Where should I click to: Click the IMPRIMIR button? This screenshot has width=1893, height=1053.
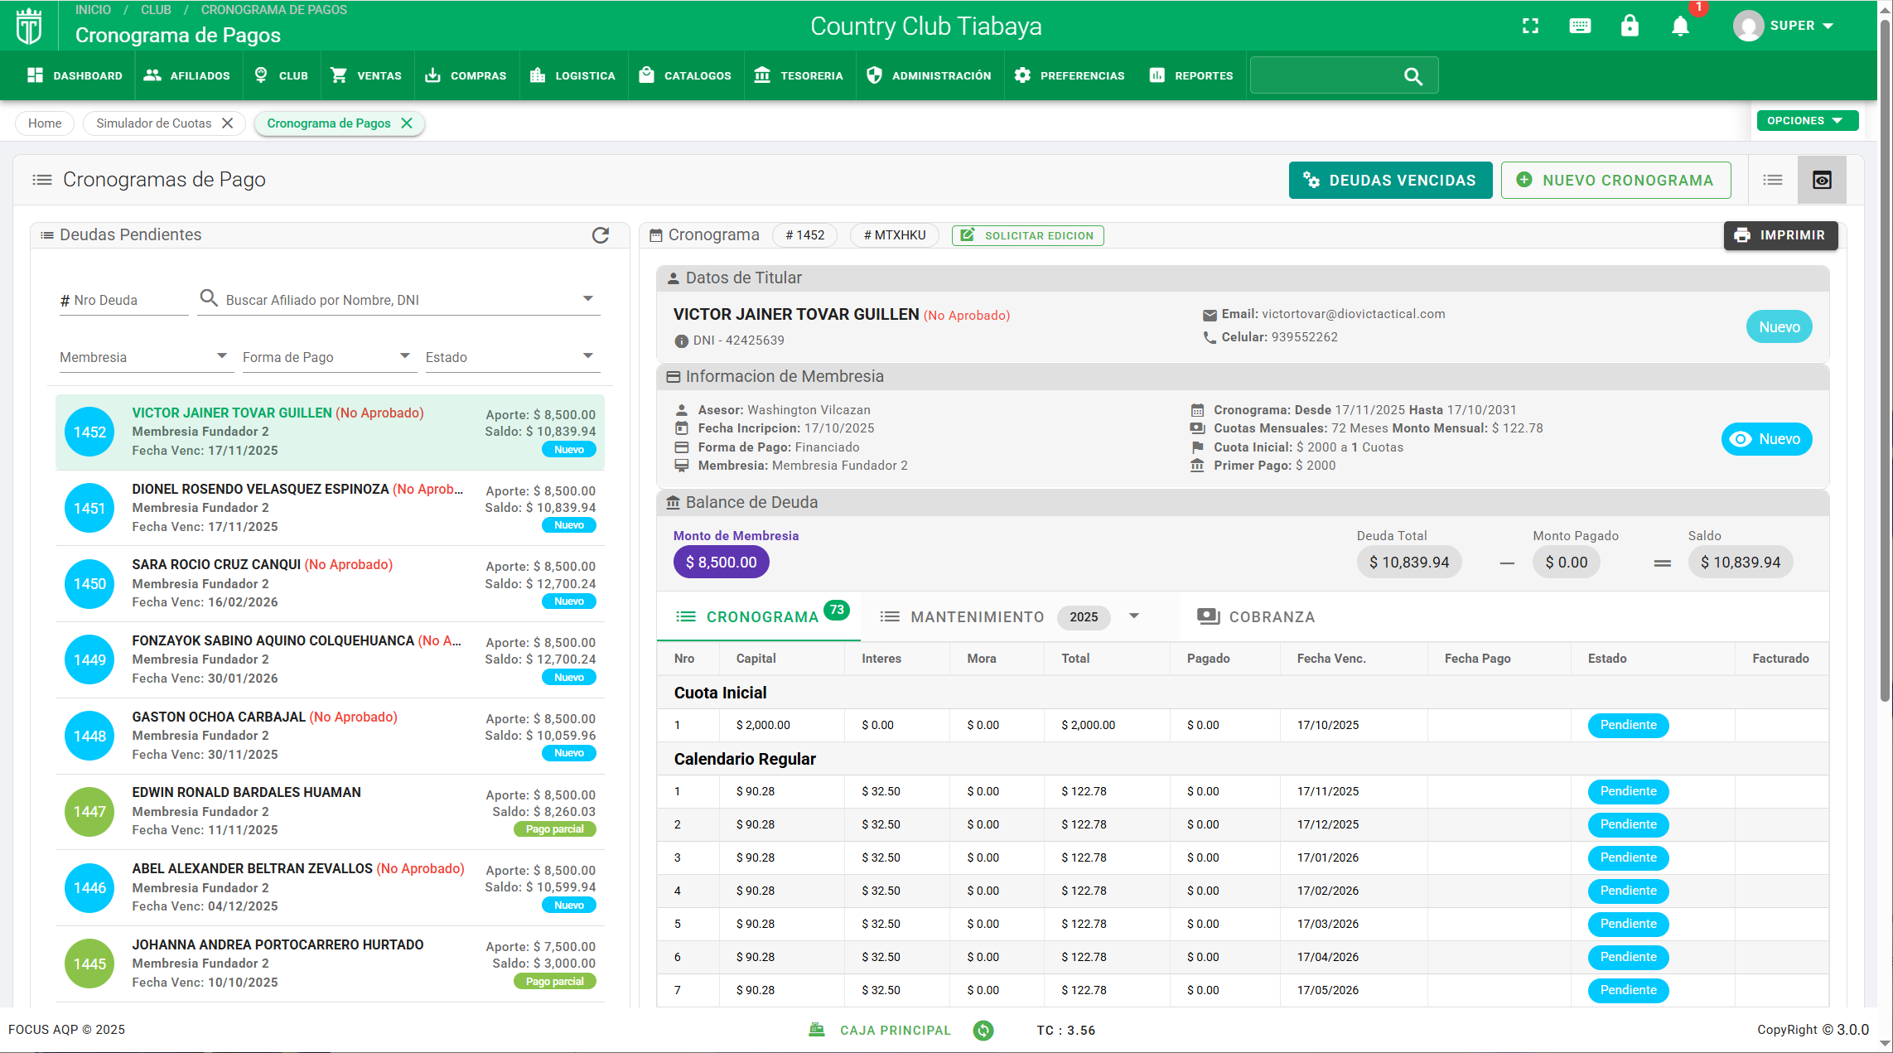(1780, 235)
